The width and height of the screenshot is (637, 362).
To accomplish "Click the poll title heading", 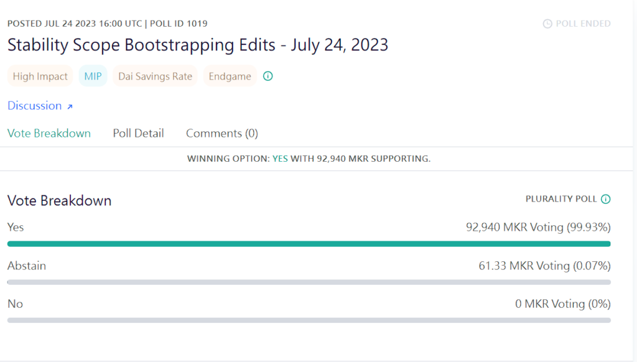I will pyautogui.click(x=198, y=45).
